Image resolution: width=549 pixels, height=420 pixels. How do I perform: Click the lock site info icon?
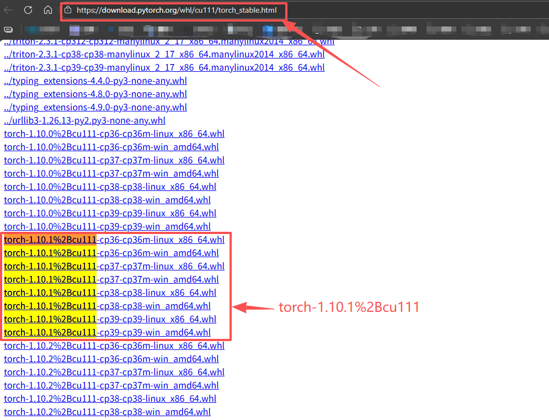tap(68, 10)
